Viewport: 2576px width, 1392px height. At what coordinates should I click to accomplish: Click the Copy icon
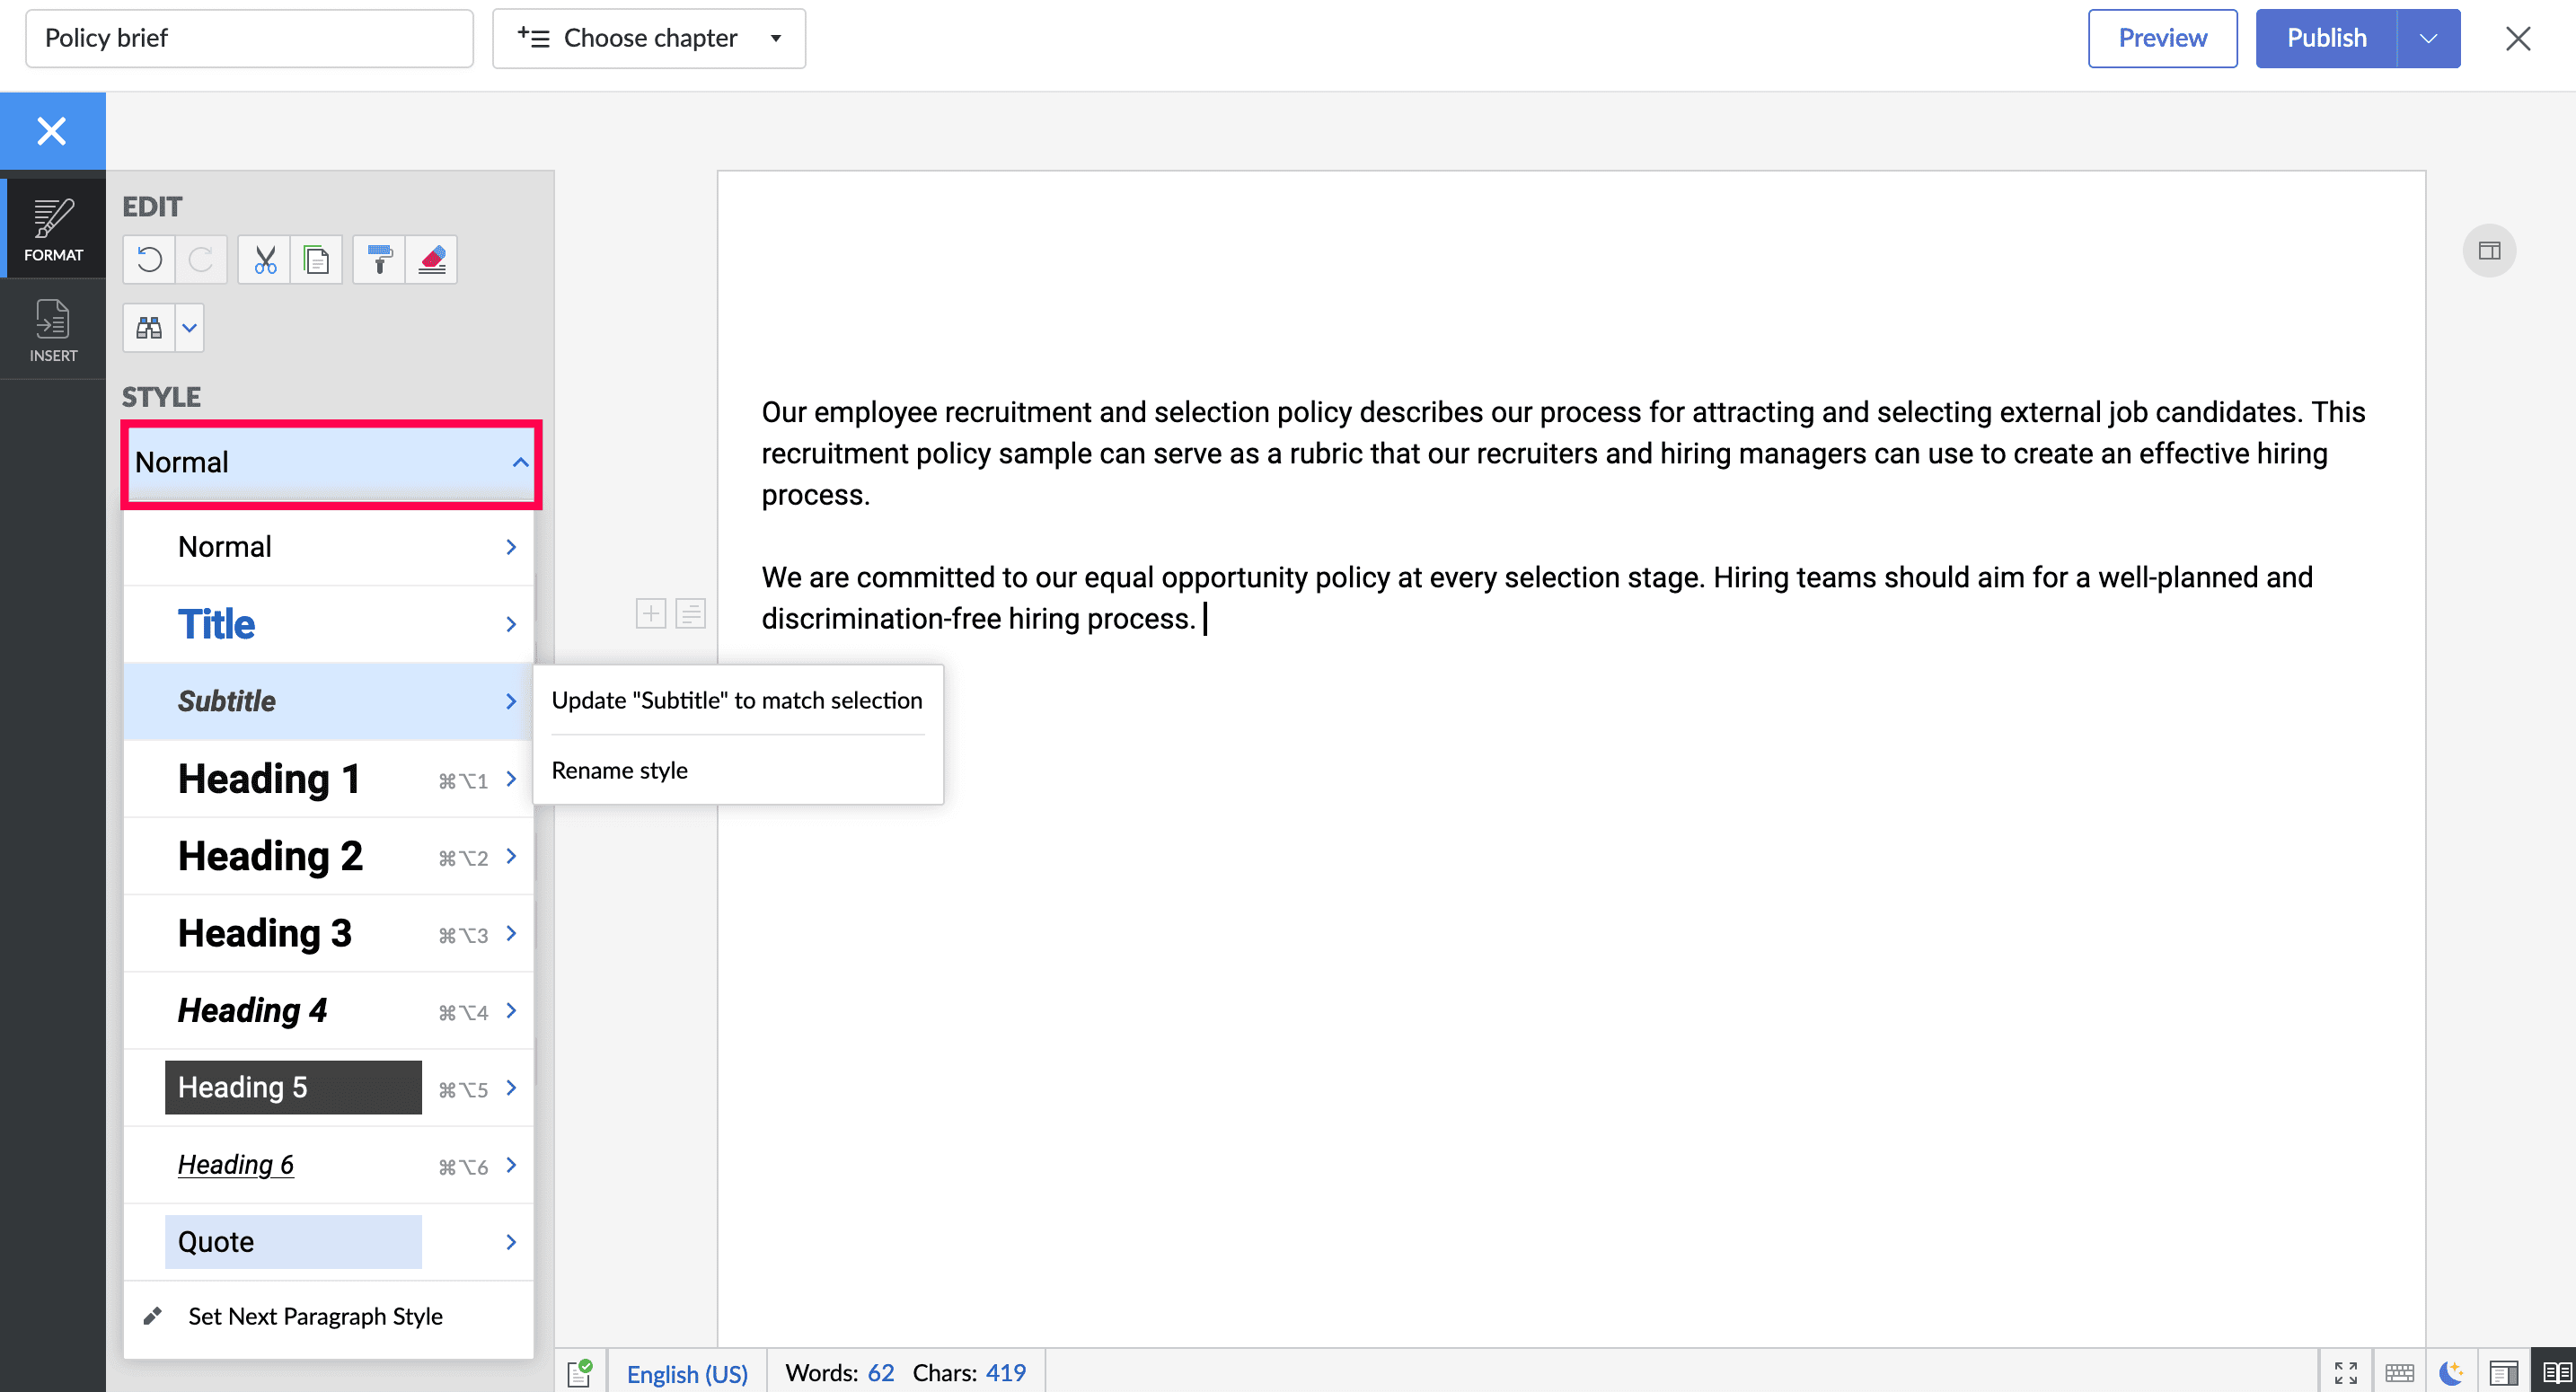[316, 260]
